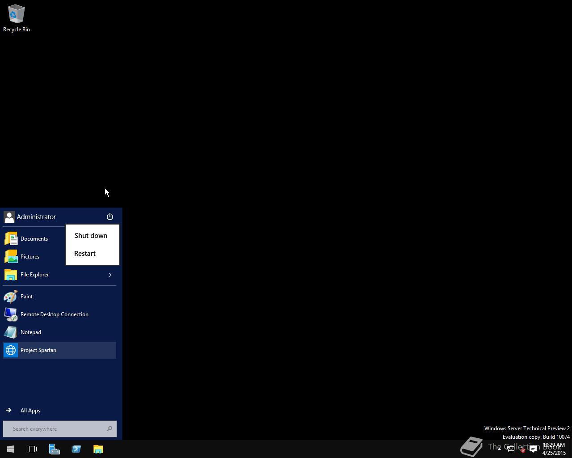572x458 pixels.
Task: Launch Remote Desktop Connection
Action: pos(59,314)
